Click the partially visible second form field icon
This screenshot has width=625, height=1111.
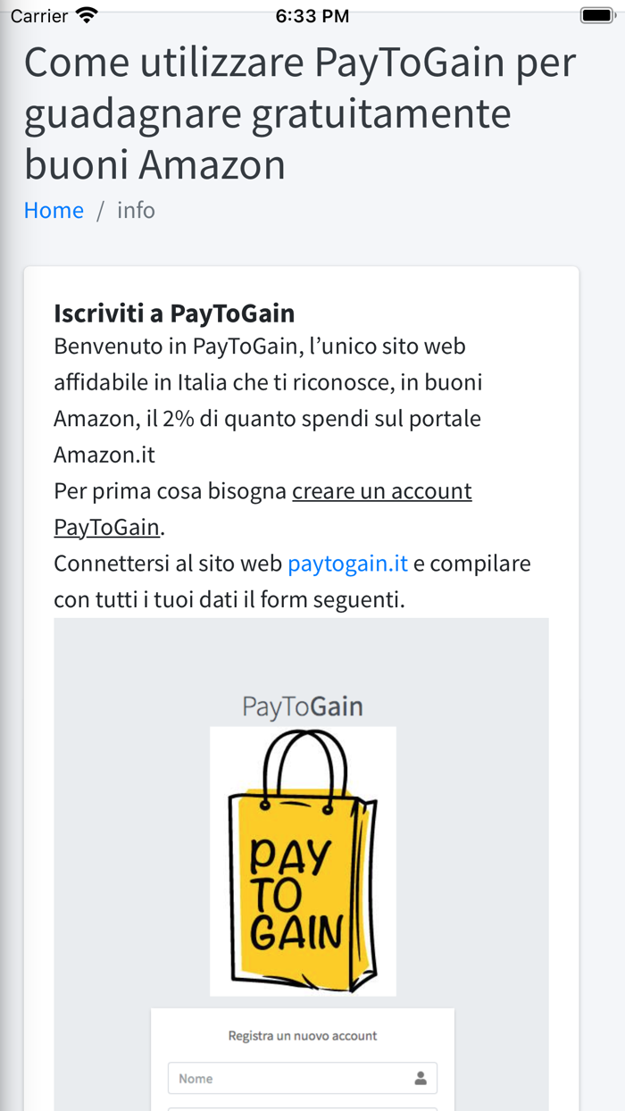(x=420, y=1107)
